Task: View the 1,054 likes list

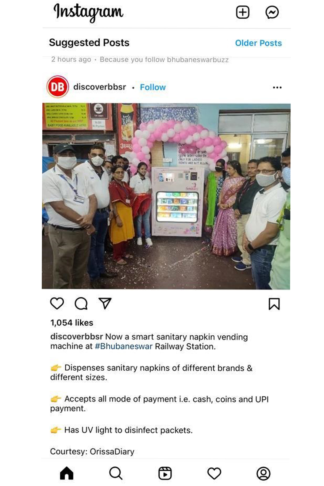Action: click(x=72, y=323)
